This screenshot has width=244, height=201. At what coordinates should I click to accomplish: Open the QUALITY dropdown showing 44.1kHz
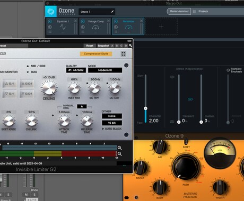76,70
